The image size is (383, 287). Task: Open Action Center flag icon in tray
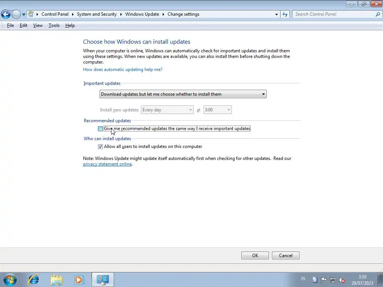[x=324, y=280]
